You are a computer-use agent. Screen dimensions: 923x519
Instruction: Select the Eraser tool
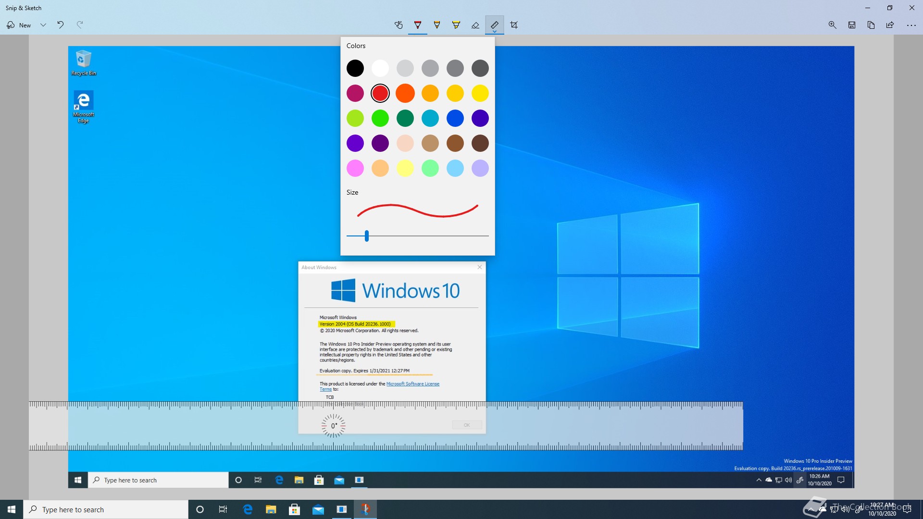[x=475, y=25]
